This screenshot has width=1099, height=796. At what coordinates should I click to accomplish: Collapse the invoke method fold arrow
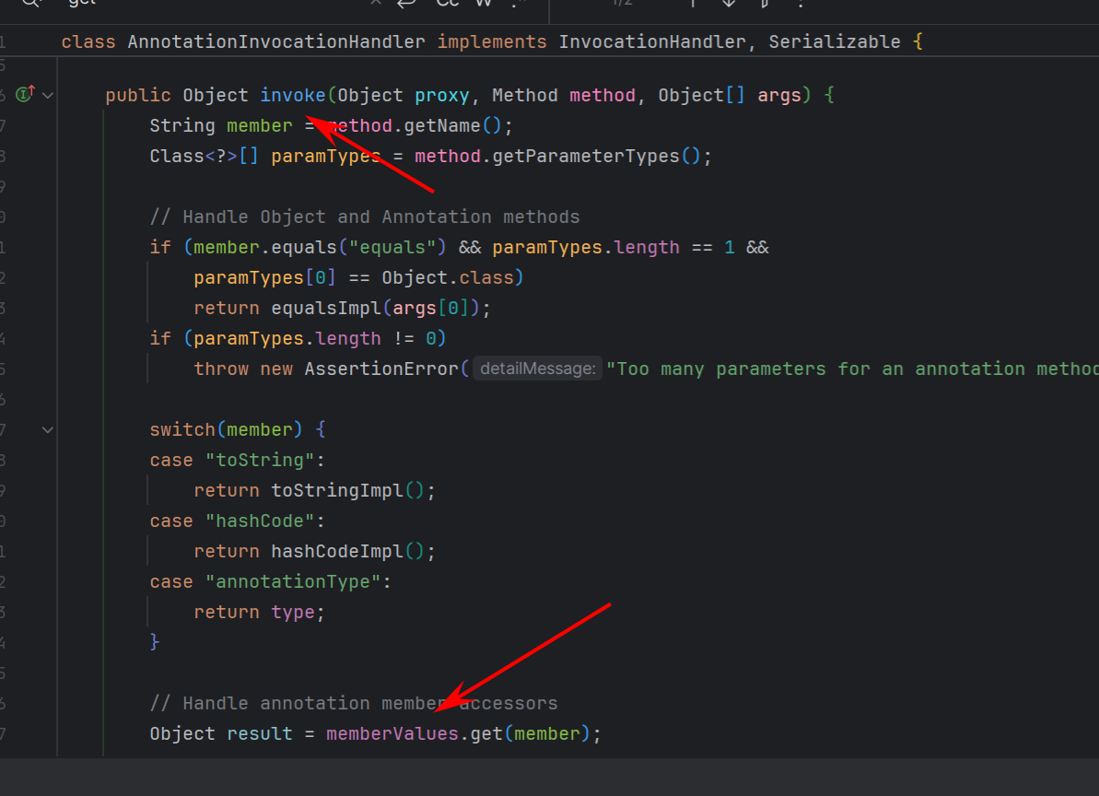[48, 95]
